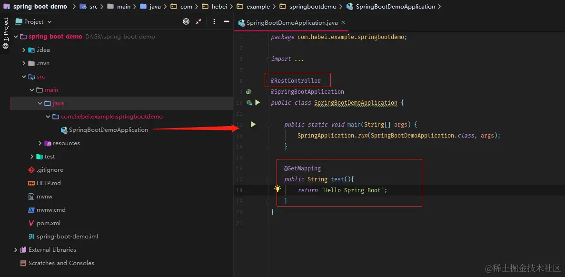The image size is (565, 277).
Task: Toggle the fold marker for the main method
Action: (x=268, y=125)
